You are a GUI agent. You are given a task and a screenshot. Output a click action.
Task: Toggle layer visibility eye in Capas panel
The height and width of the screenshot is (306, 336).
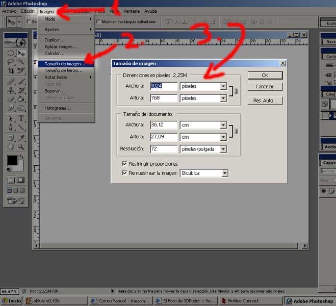324,191
